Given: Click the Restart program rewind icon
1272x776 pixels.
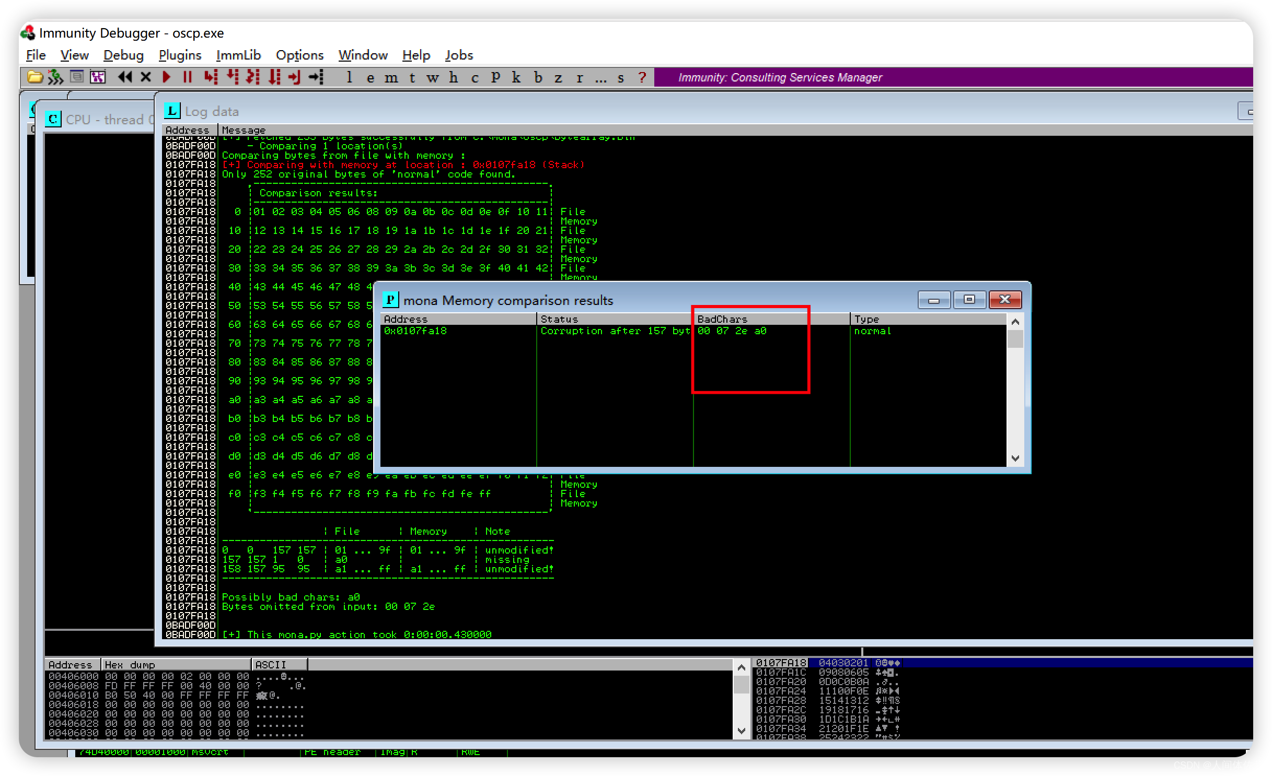Looking at the screenshot, I should coord(124,77).
